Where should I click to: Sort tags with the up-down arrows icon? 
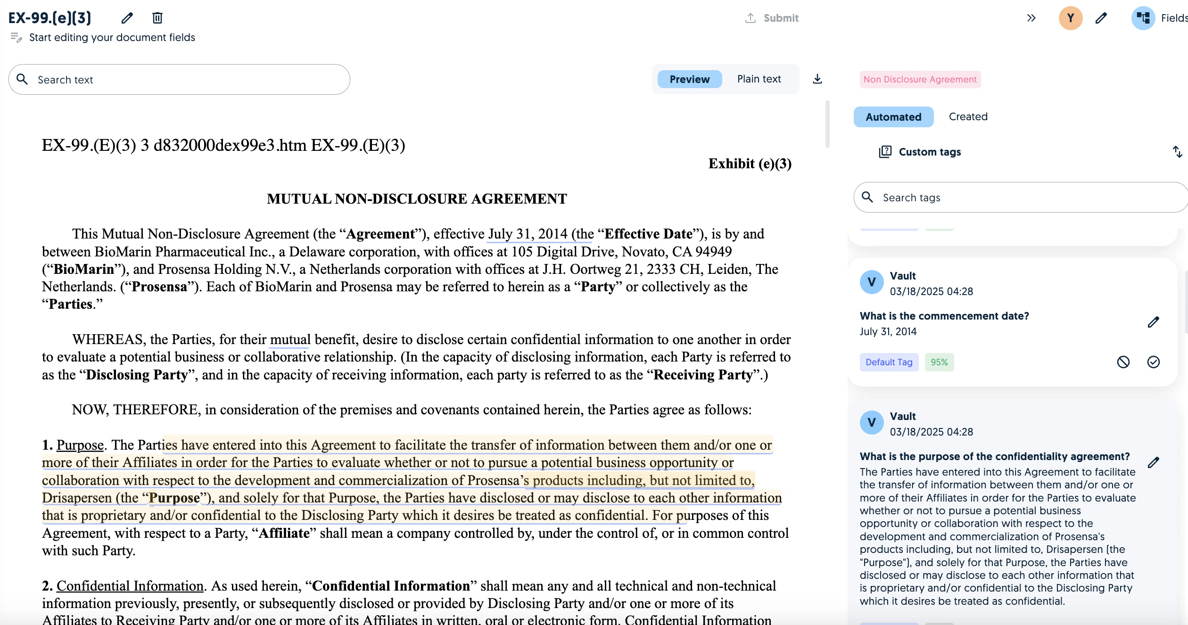coord(1177,152)
